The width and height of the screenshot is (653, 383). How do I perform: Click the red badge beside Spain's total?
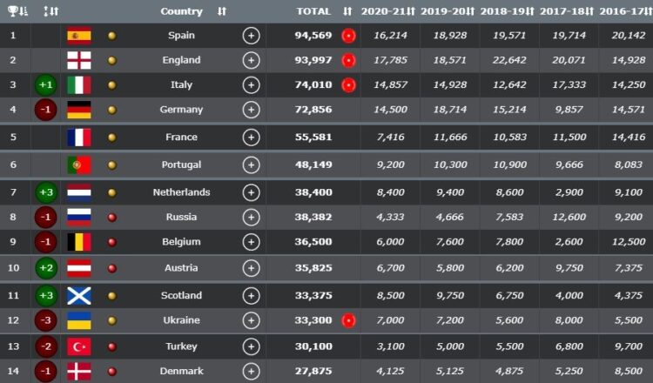click(348, 36)
